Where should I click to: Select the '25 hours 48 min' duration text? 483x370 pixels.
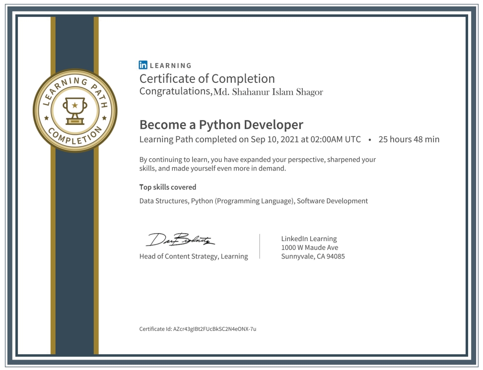click(409, 139)
